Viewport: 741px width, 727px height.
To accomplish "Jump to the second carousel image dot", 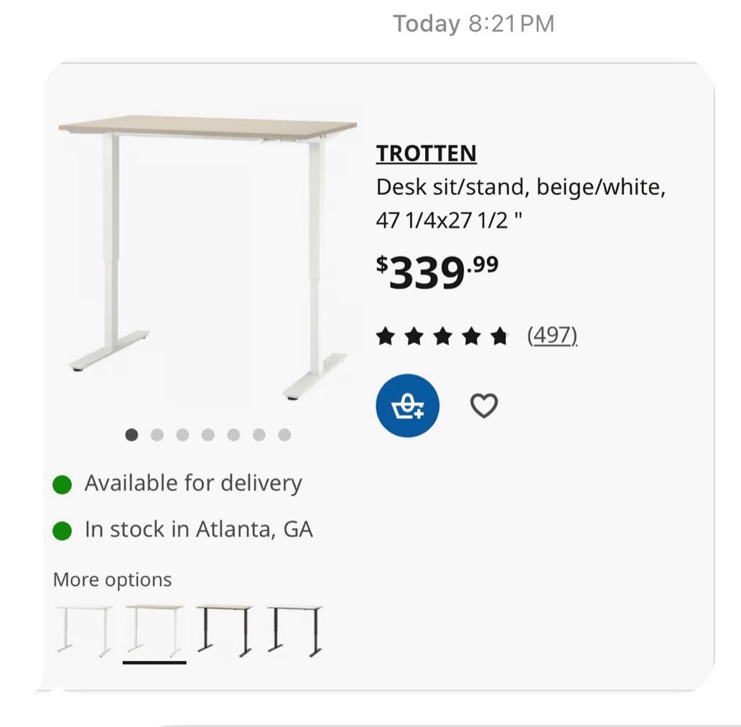I will click(x=157, y=435).
